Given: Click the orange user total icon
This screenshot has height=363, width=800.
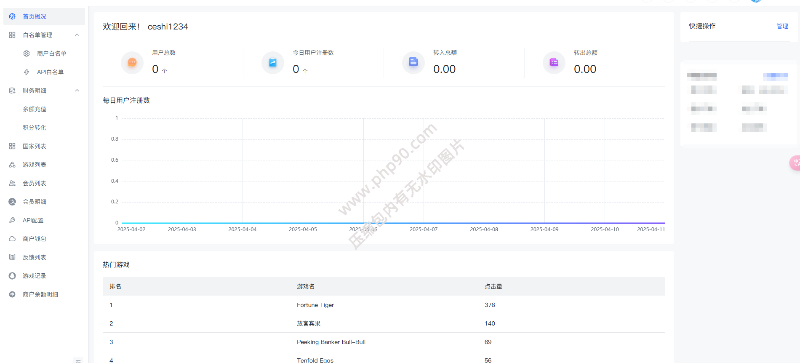Looking at the screenshot, I should pos(132,62).
